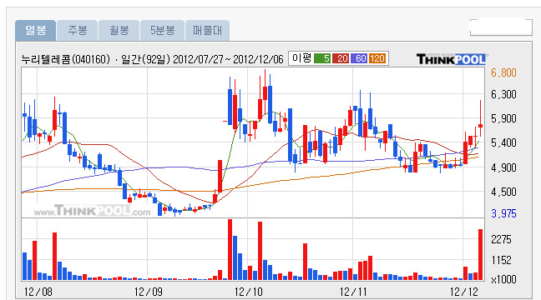
Task: Click the 4,900 price axis label
Action: (x=503, y=168)
